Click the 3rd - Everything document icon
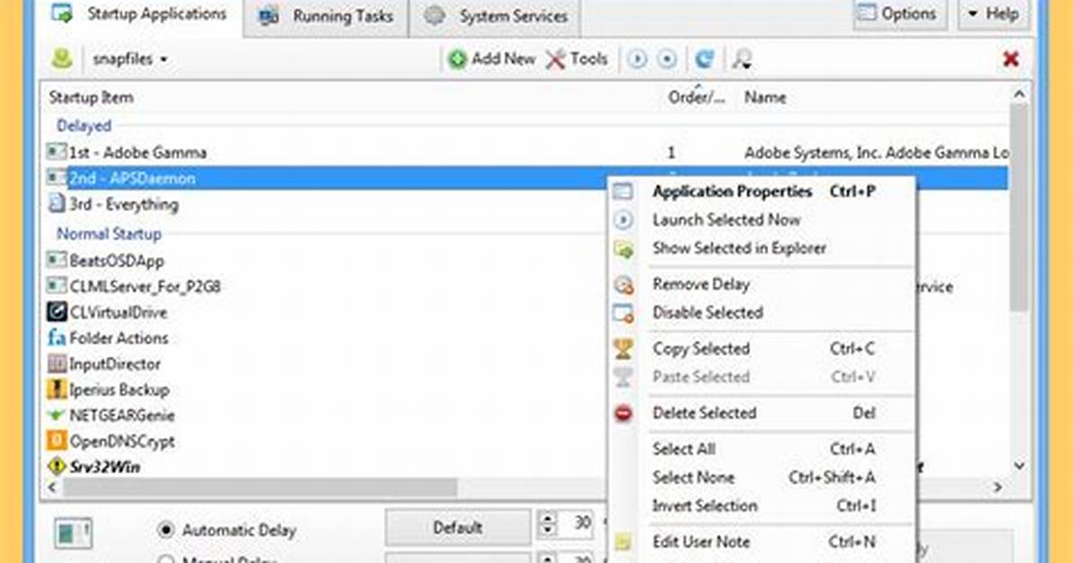This screenshot has height=563, width=1073. click(x=57, y=204)
